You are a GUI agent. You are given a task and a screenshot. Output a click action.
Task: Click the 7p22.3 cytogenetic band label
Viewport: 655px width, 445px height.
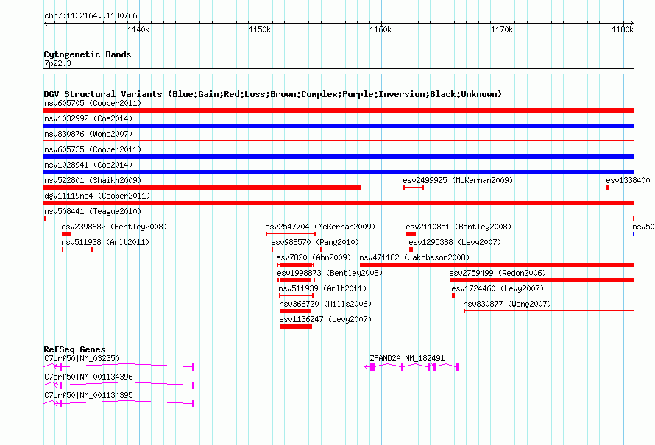(x=57, y=63)
